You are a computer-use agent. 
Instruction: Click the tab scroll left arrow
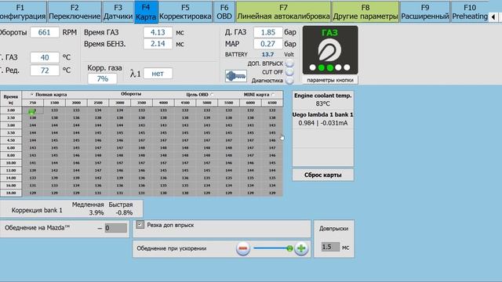493,16
